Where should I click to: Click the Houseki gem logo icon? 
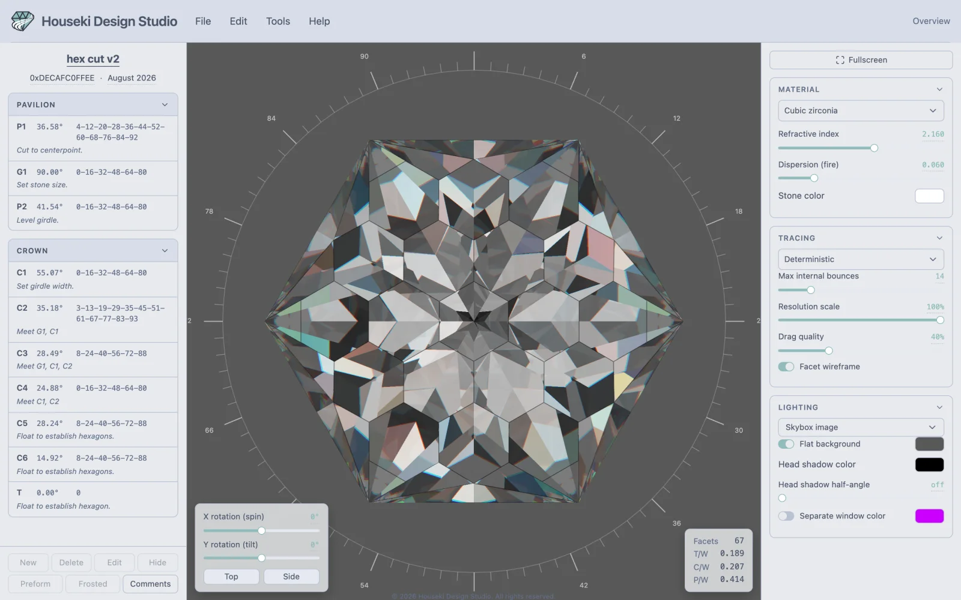point(22,21)
